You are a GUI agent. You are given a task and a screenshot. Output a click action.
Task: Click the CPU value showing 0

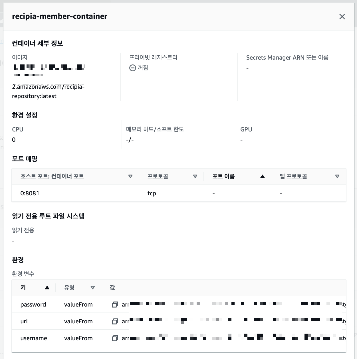[x=13, y=140]
